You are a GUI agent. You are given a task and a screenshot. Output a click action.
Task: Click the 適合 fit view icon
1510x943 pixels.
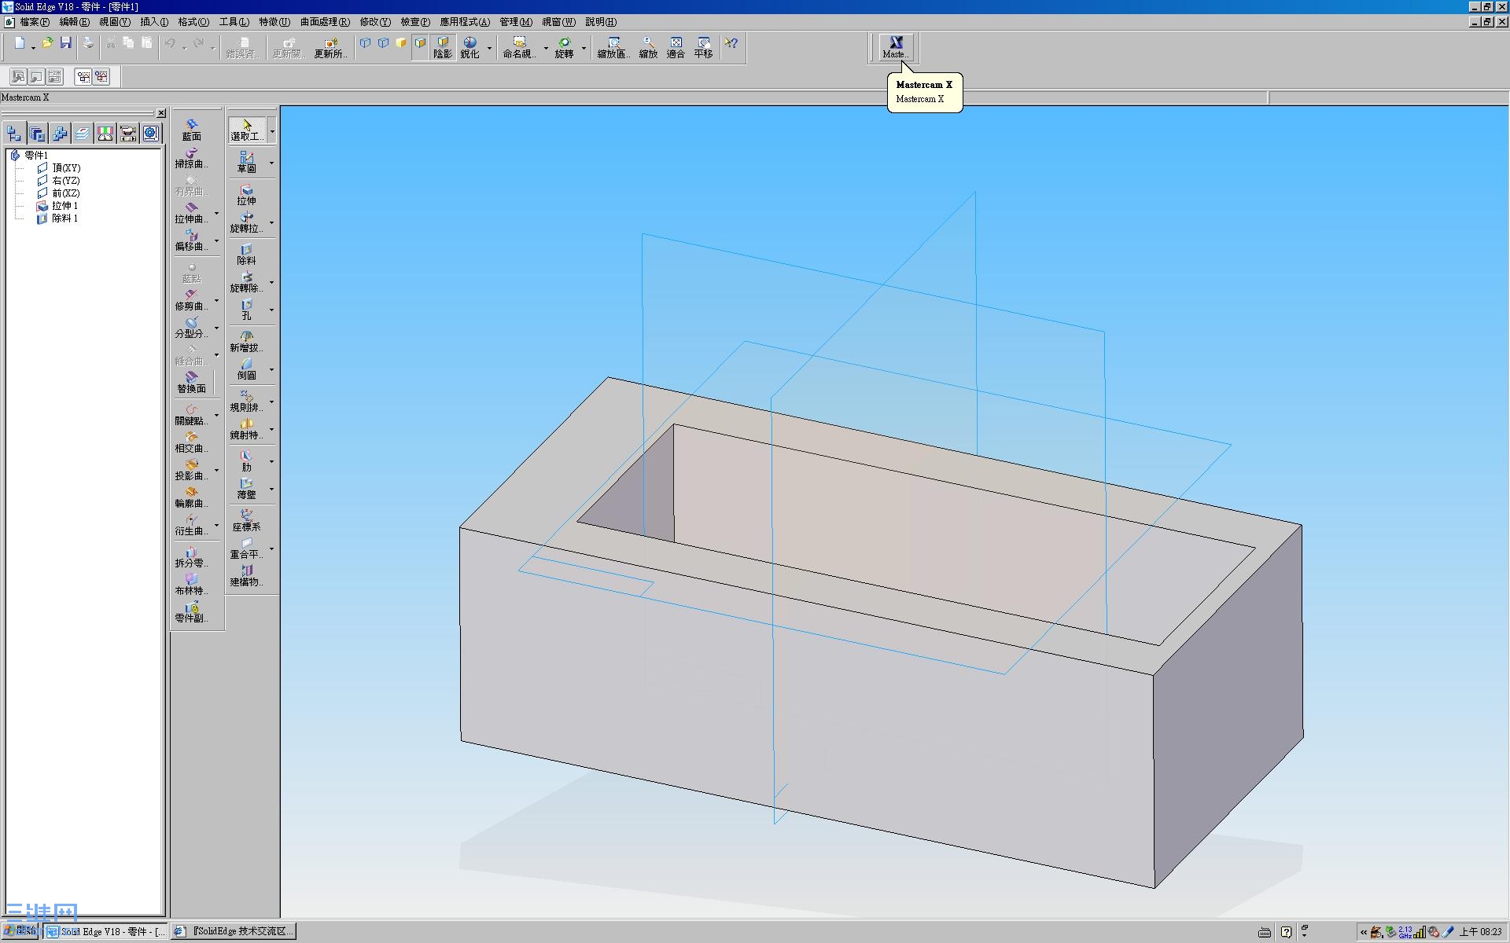[x=676, y=47]
